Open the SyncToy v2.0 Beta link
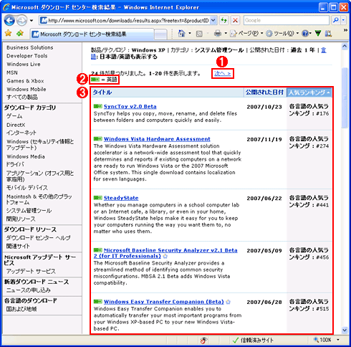Image resolution: width=351 pixels, height=347 pixels. 130,107
